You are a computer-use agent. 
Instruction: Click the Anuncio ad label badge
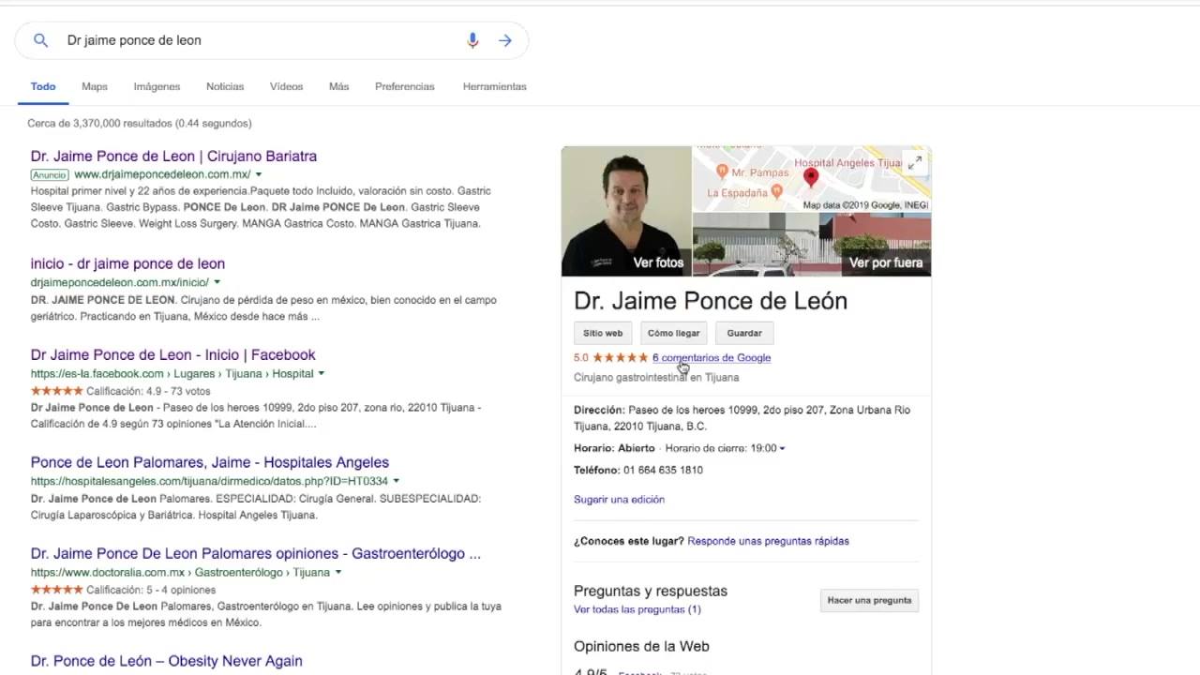49,174
